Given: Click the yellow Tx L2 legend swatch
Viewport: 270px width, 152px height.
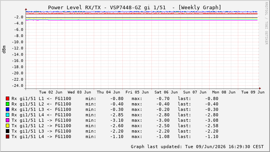Looking at the screenshot, I should point(7,126).
